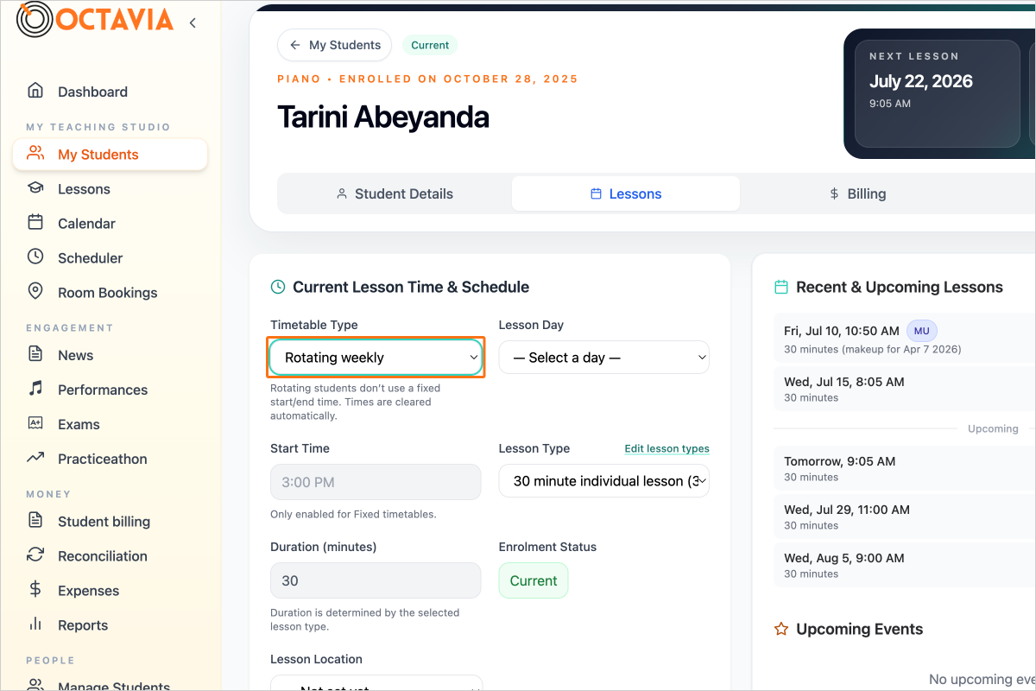Click the MU makeup badge
Image resolution: width=1036 pixels, height=691 pixels.
pos(921,331)
